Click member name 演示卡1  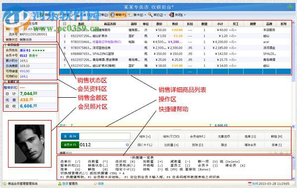(25, 51)
